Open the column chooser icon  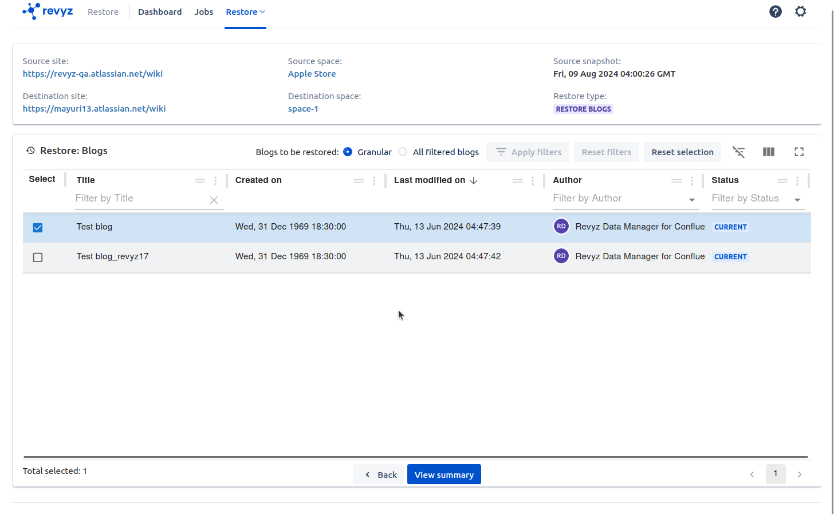(768, 152)
